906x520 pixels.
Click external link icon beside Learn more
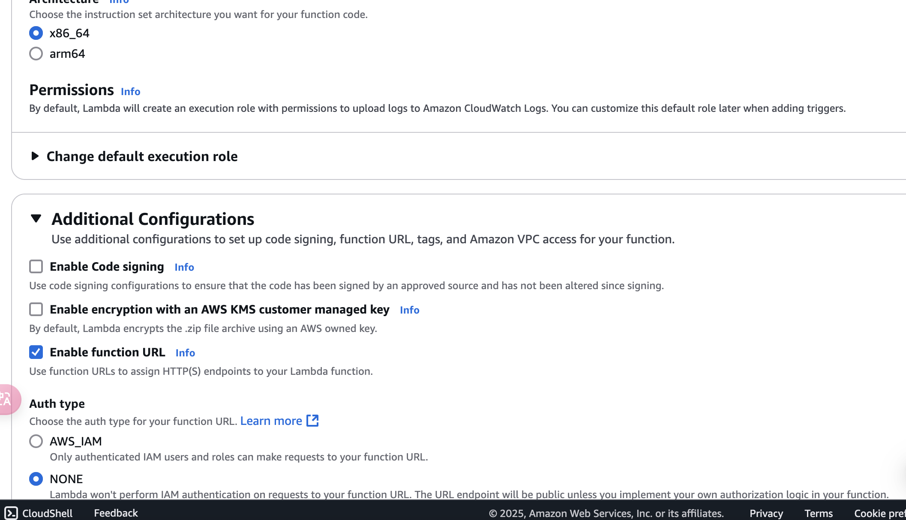(312, 421)
